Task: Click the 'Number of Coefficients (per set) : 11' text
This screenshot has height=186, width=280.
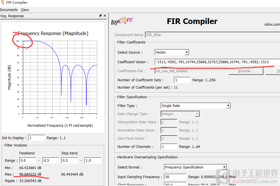Action: [x=148, y=87]
